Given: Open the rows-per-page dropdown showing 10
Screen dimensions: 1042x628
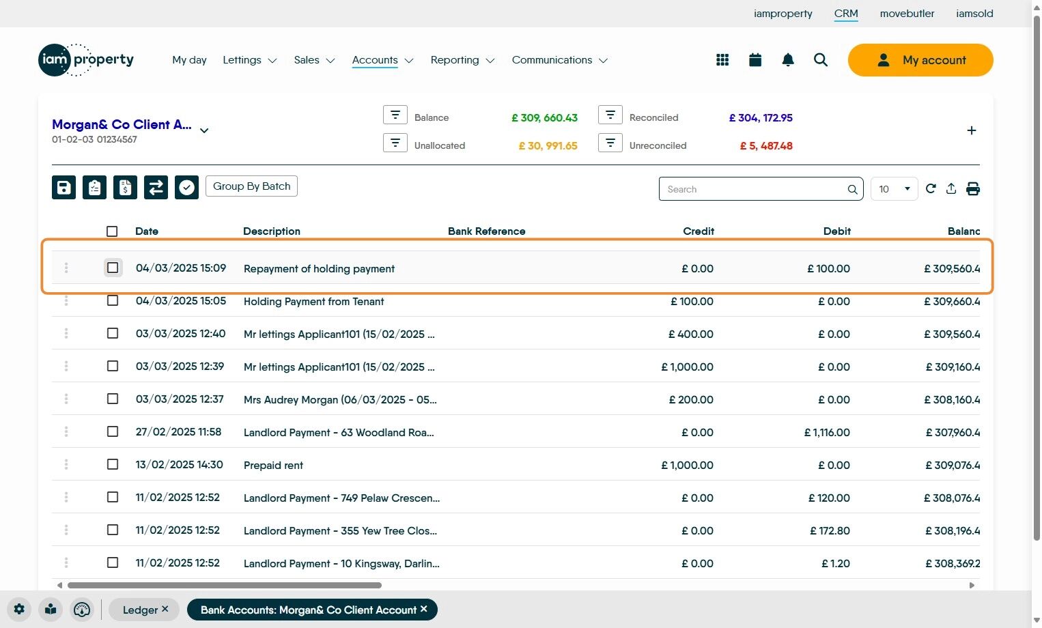Looking at the screenshot, I should point(894,189).
